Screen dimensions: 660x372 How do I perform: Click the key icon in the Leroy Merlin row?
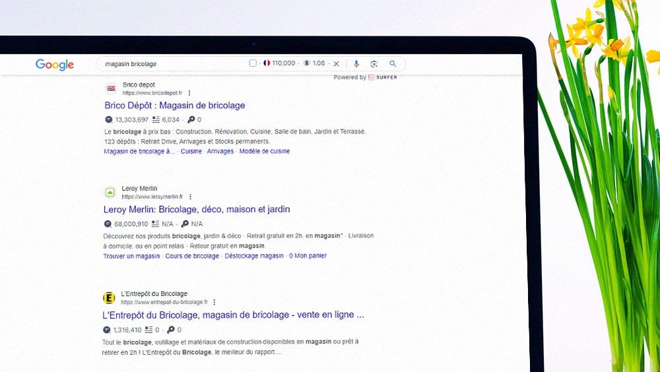[185, 224]
